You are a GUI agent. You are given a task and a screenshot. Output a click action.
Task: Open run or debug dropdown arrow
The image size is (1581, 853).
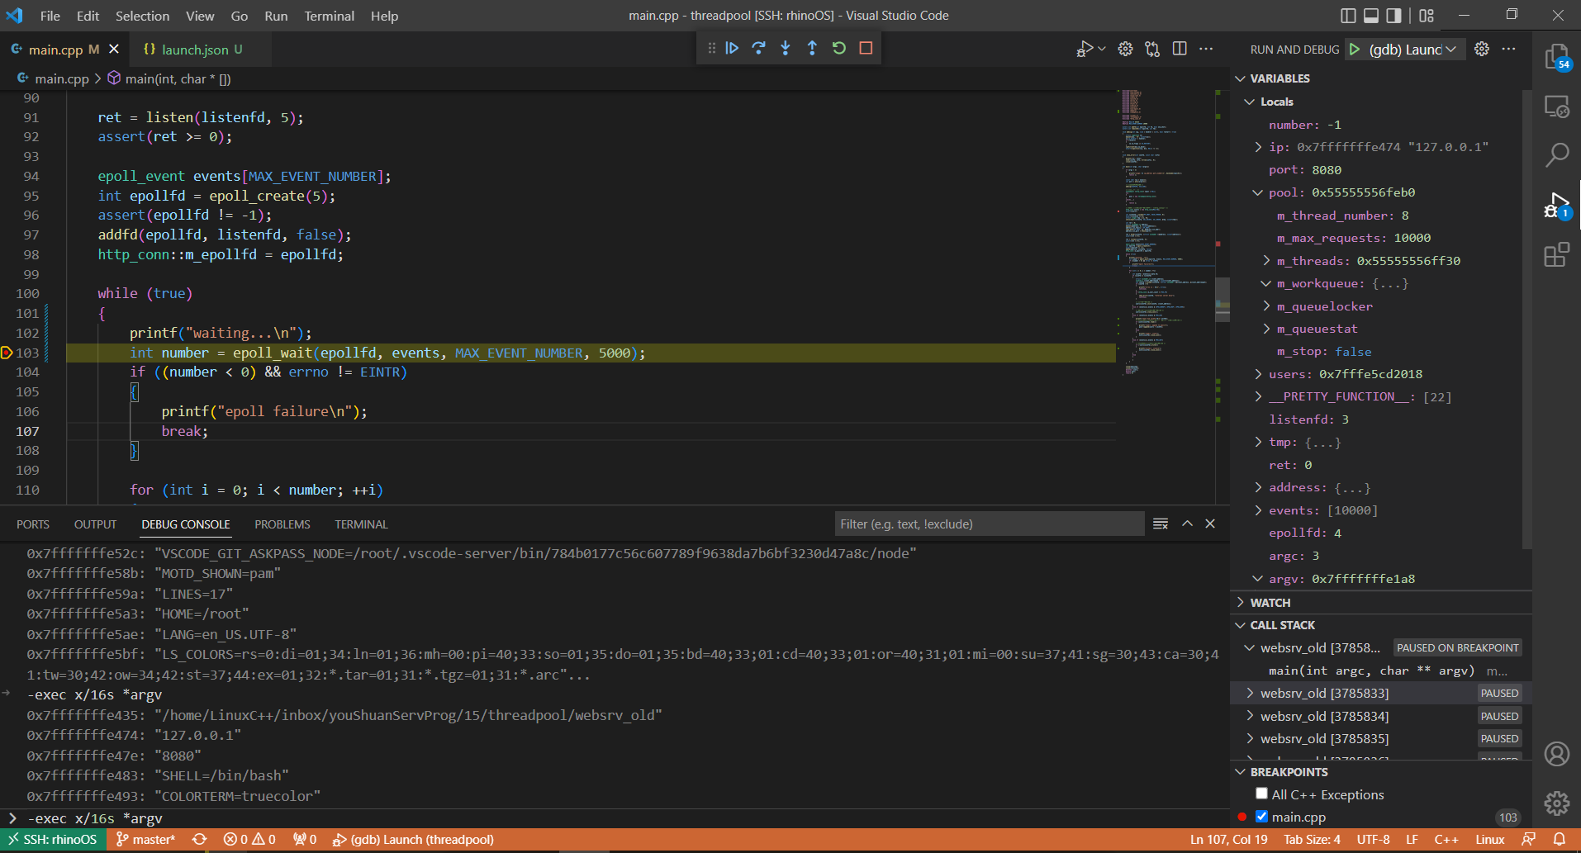coord(1101,50)
